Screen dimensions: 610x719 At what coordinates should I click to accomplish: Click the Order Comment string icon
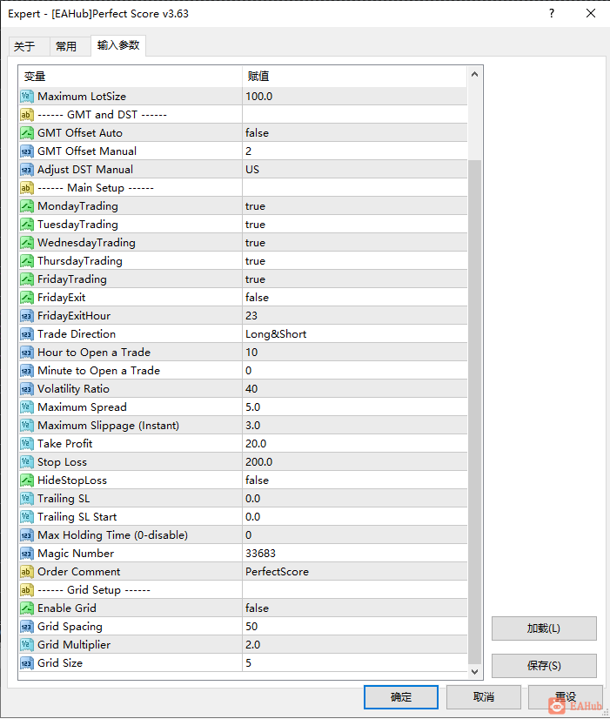pyautogui.click(x=27, y=572)
